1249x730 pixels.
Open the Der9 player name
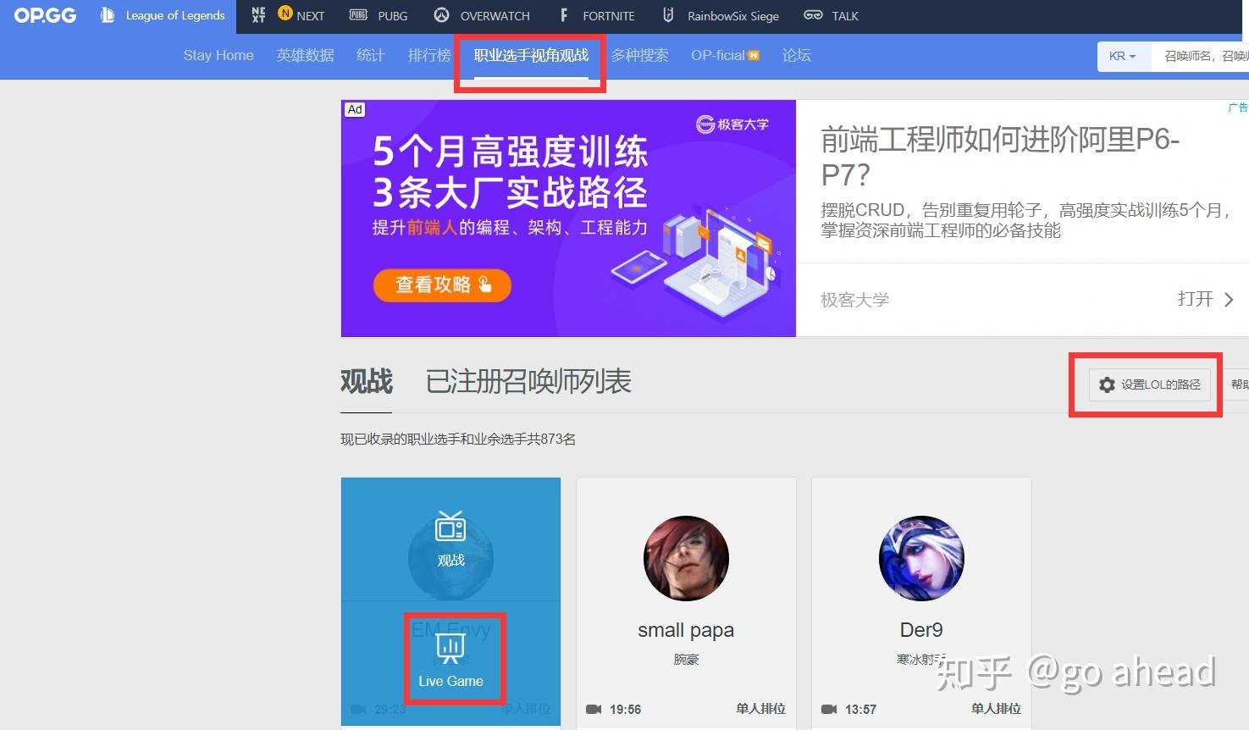pyautogui.click(x=921, y=630)
